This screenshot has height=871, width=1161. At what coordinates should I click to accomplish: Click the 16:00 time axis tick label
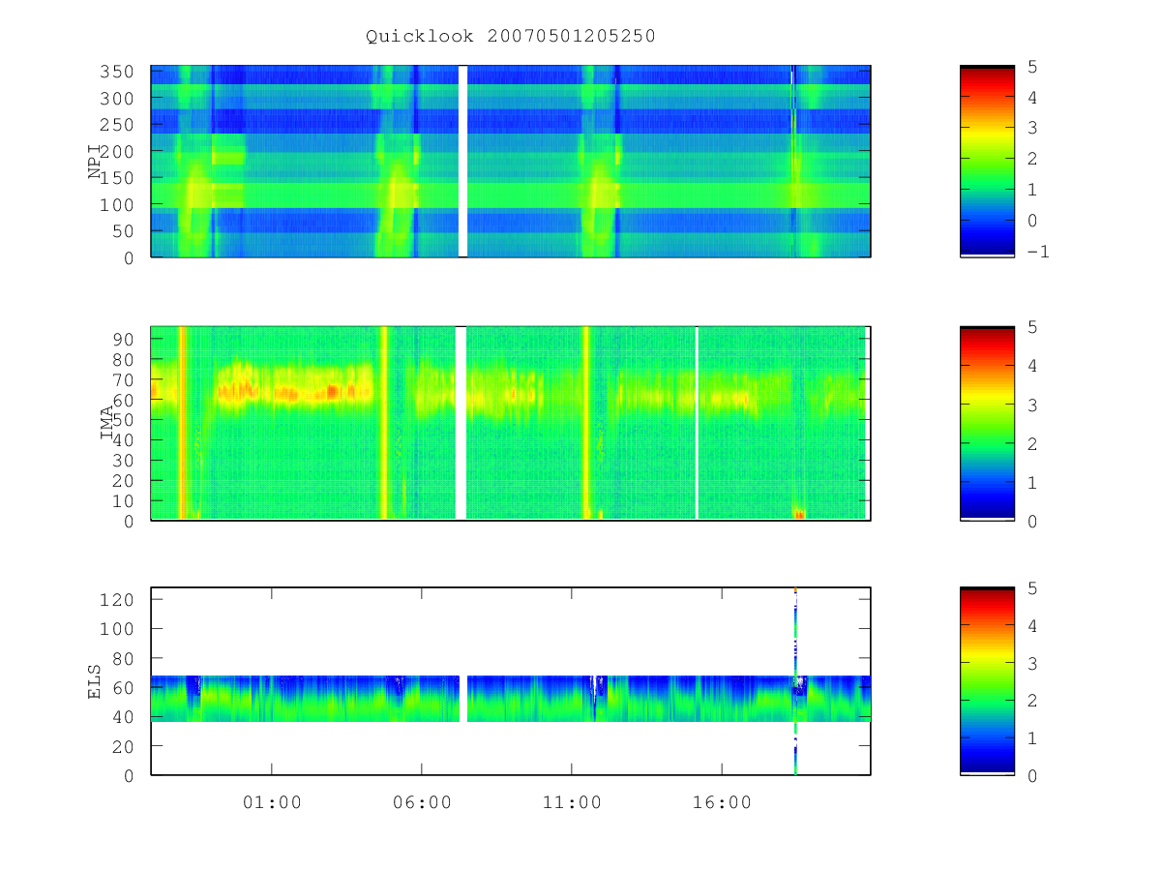point(722,802)
